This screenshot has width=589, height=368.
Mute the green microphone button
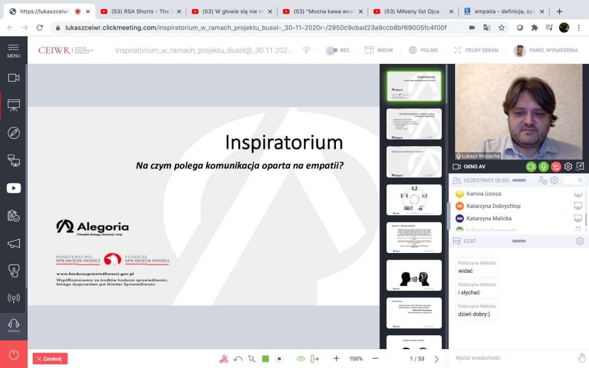pyautogui.click(x=543, y=167)
